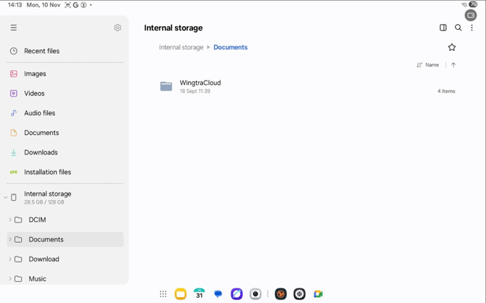Open the WingtraCloud folder
This screenshot has height=303, width=486.
click(307, 86)
